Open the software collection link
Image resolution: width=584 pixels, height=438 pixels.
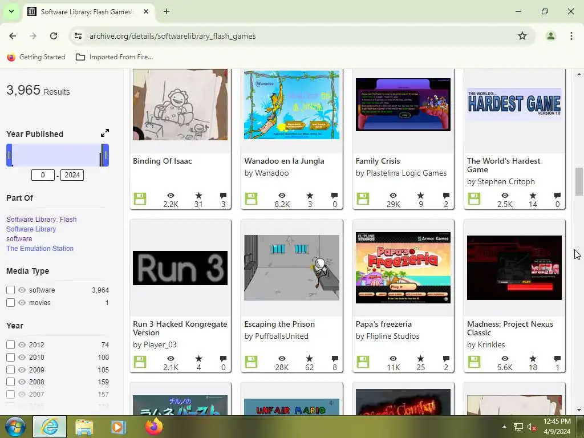point(19,239)
